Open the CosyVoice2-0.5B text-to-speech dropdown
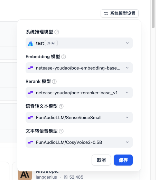Viewport: 158px width, 180px height. 79,142
